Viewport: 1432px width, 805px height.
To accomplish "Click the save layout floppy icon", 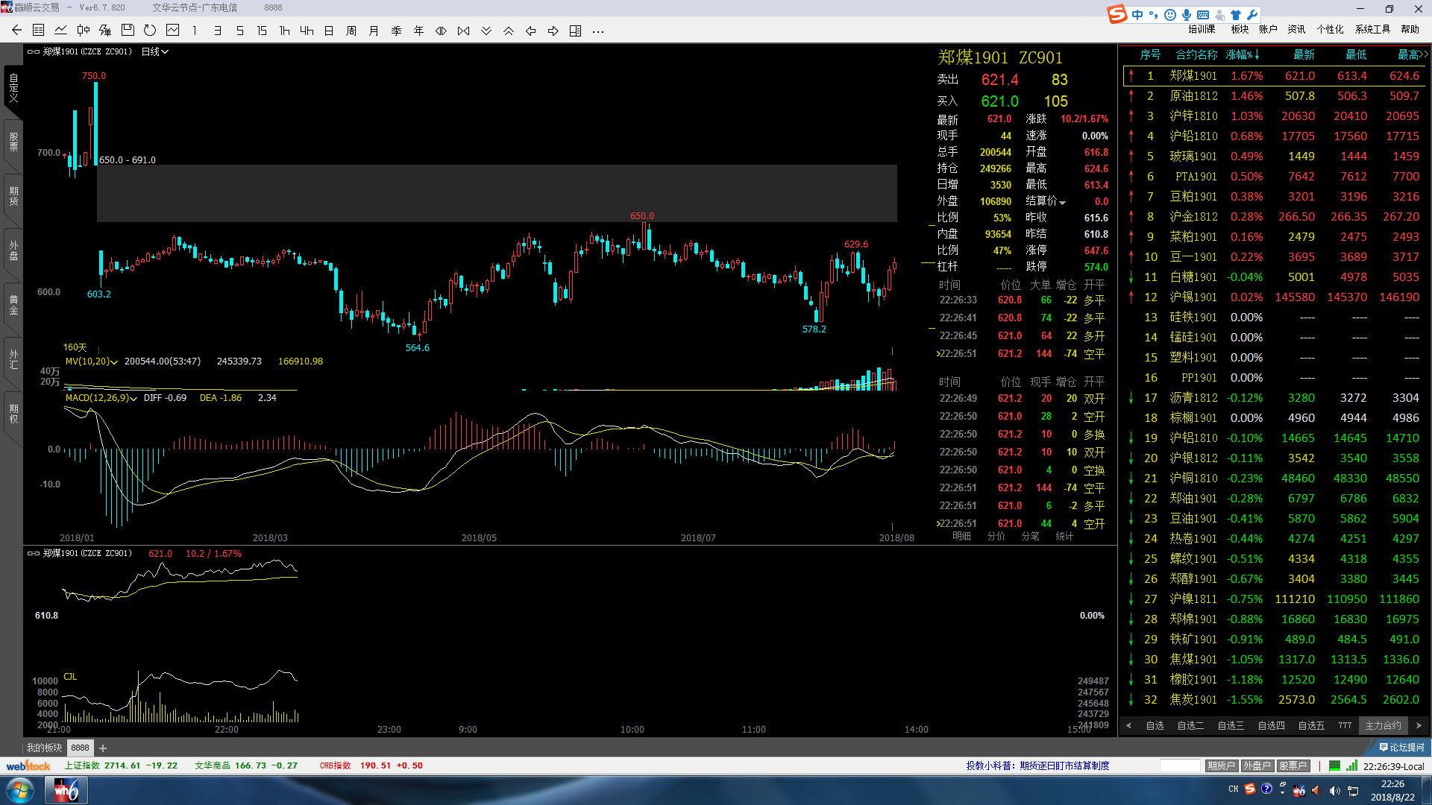I will 128,31.
